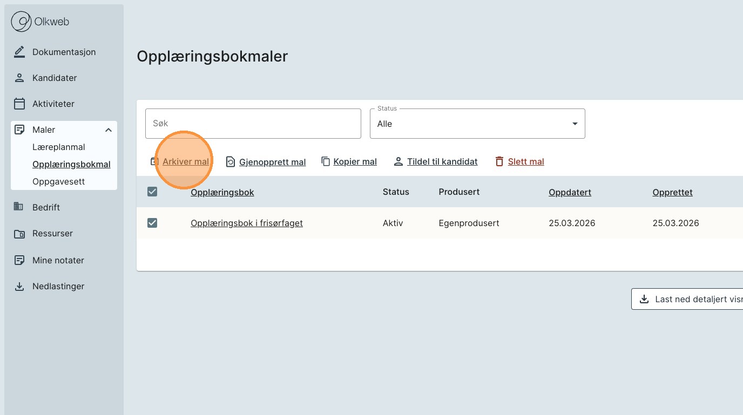Uncheck the select-all checkbox in table header

pos(152,192)
